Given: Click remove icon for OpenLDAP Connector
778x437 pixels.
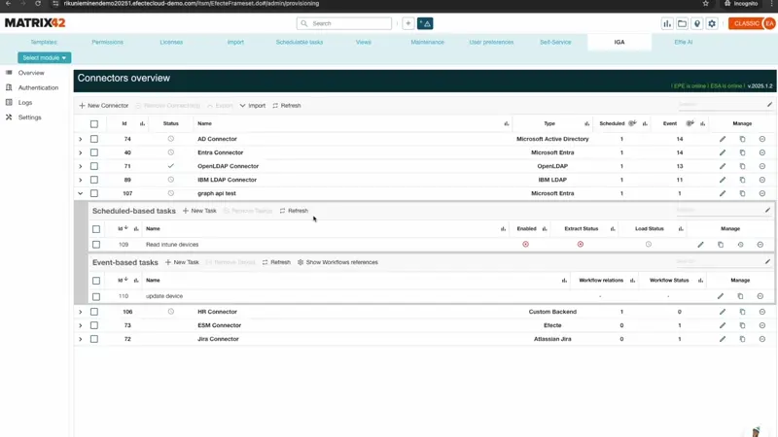Looking at the screenshot, I should click(x=762, y=166).
